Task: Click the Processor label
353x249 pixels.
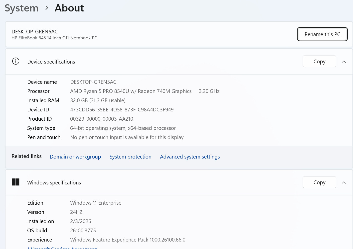Action: 38,91
